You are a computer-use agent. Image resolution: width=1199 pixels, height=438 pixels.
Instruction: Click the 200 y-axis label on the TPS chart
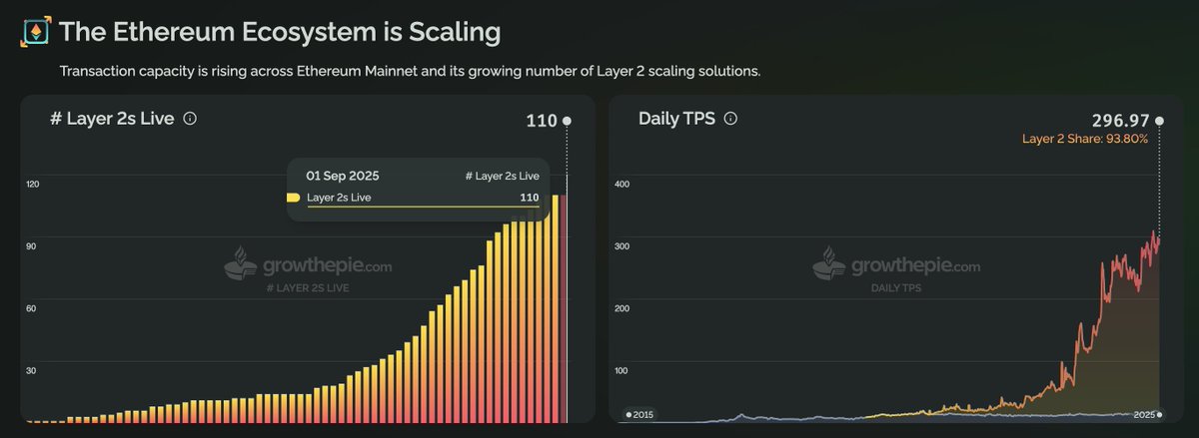tap(622, 308)
